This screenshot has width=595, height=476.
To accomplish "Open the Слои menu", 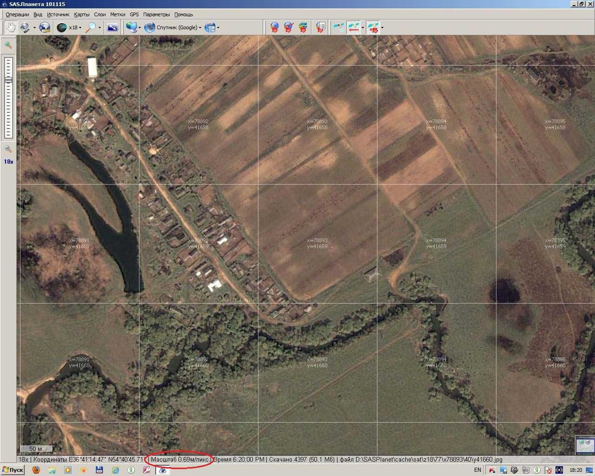I will [x=99, y=14].
